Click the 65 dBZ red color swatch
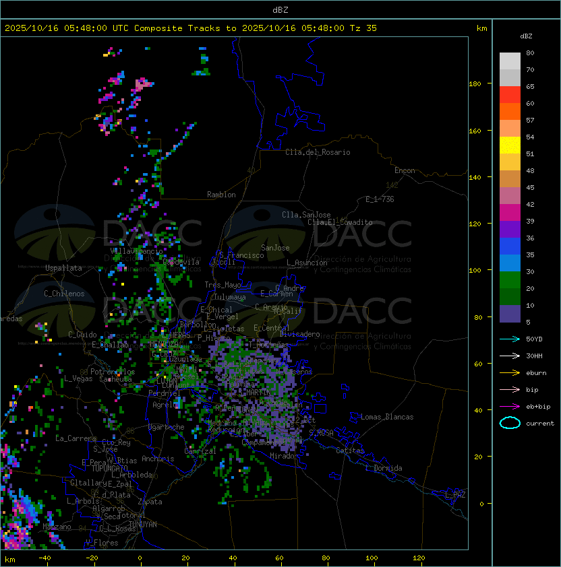The image size is (561, 567). tap(510, 94)
